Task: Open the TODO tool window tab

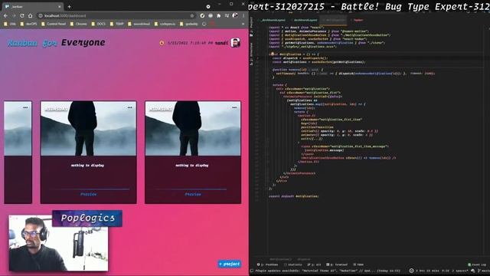Action: click(x=358, y=264)
